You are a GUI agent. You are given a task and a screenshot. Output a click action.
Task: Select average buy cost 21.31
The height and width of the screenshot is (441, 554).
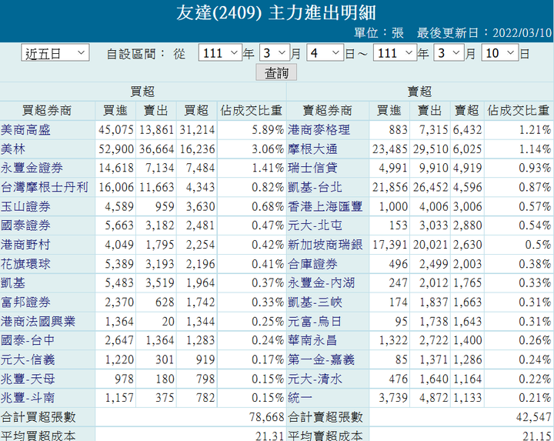[x=270, y=436]
